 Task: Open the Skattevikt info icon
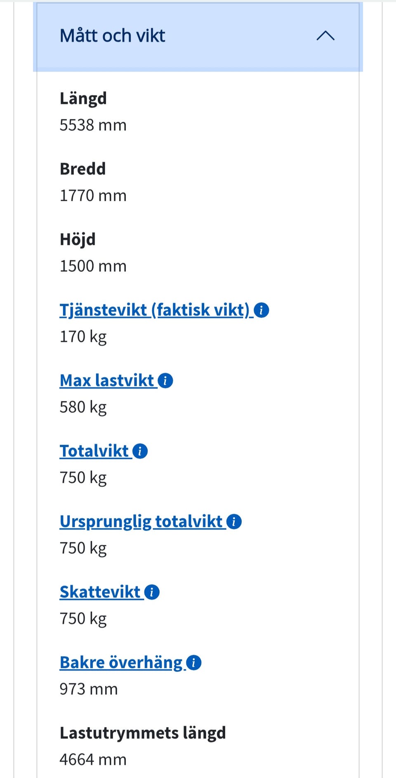point(152,592)
